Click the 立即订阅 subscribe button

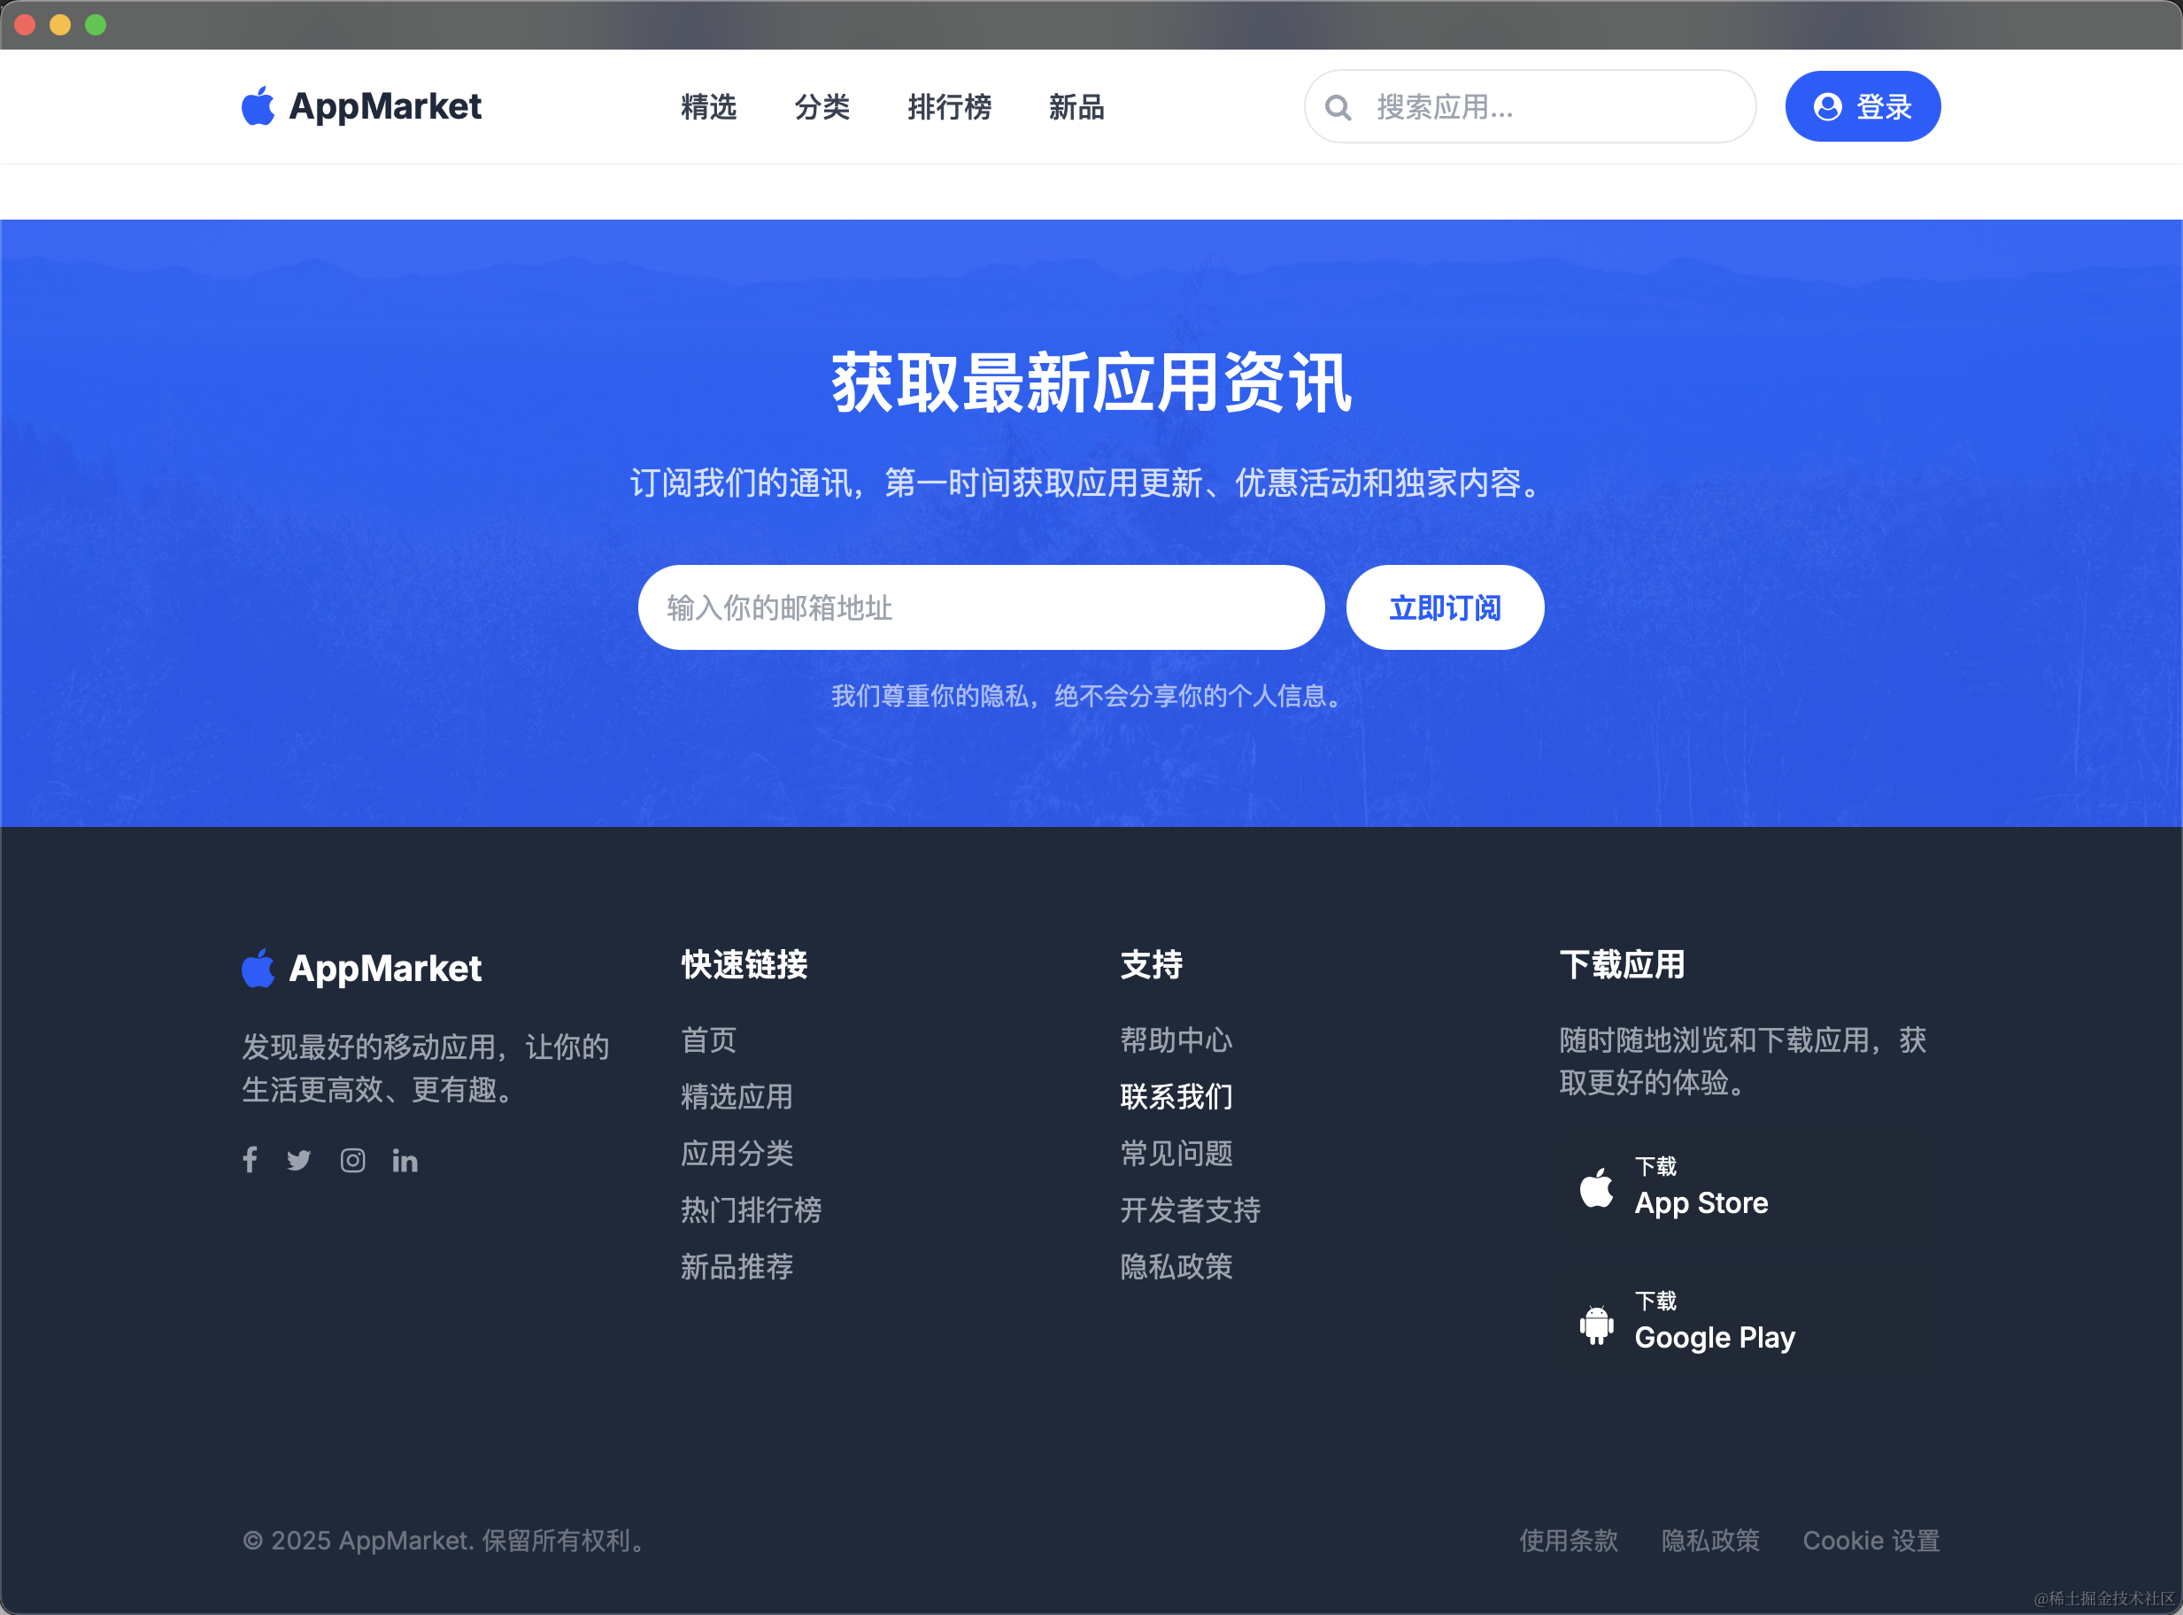pos(1444,607)
